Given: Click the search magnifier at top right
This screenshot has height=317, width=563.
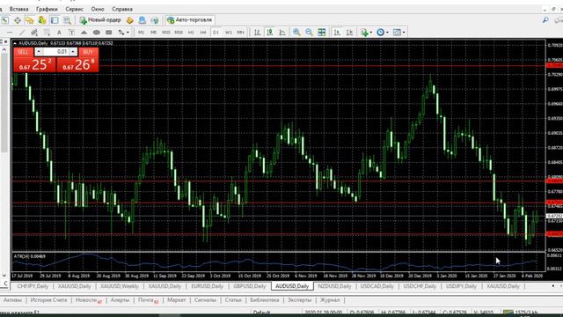Looking at the screenshot, I should click(x=545, y=20).
